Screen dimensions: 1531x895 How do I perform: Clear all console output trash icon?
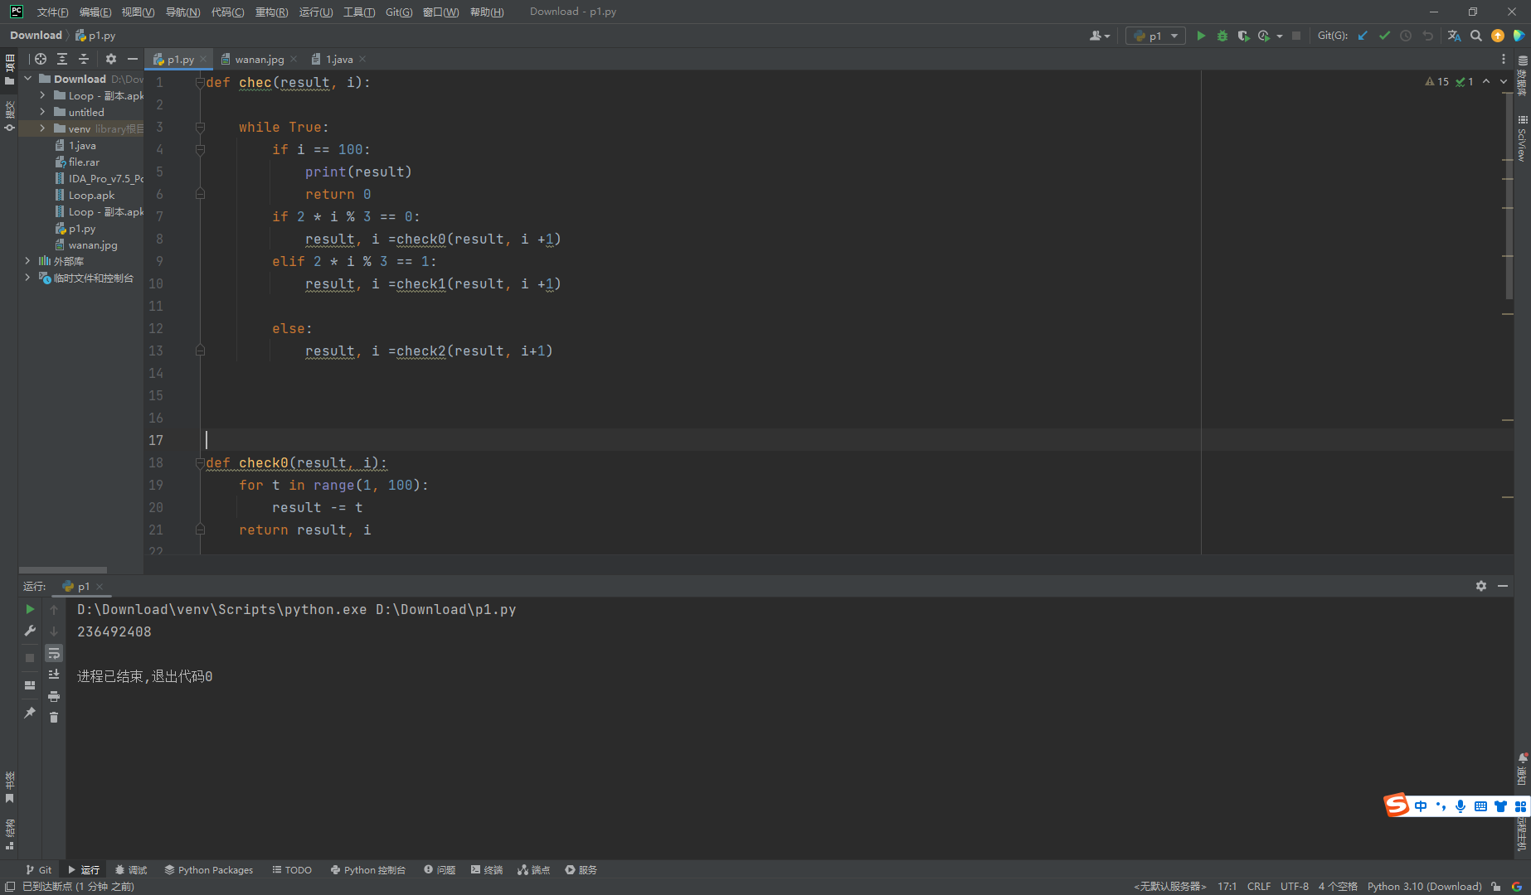pos(54,718)
